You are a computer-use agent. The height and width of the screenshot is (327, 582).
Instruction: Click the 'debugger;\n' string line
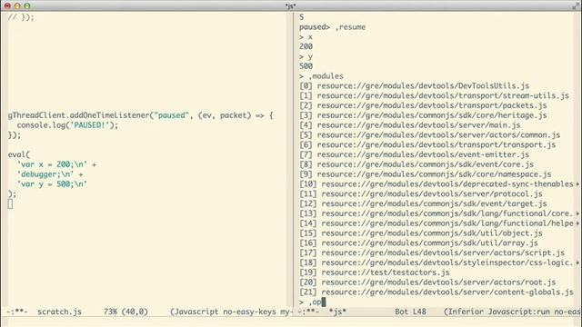point(50,174)
